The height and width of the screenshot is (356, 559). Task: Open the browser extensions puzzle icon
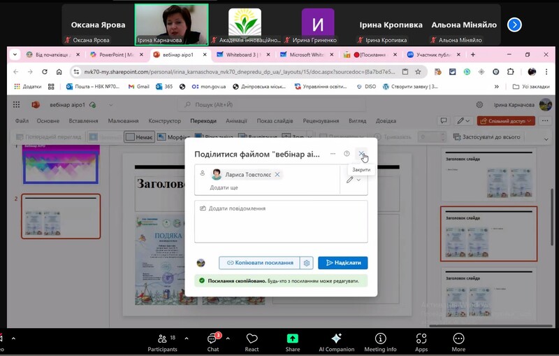tap(510, 72)
